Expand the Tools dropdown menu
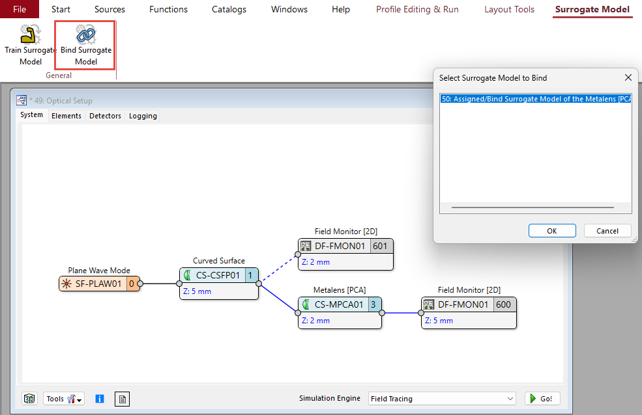Viewport: 642px width, 415px height. point(64,399)
